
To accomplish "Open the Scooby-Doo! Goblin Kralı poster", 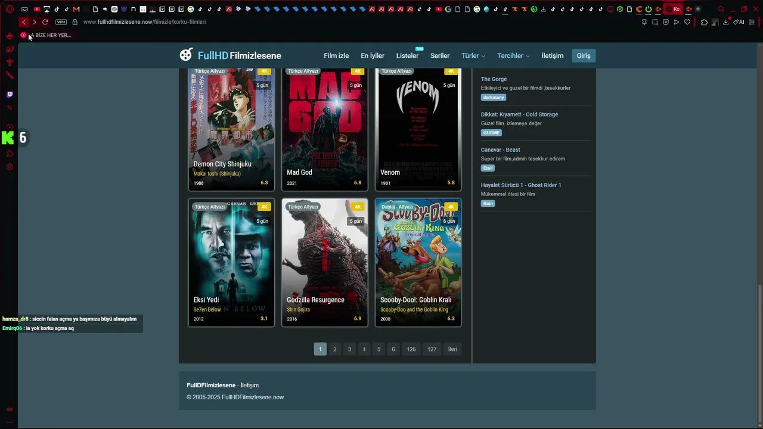I will (x=418, y=263).
